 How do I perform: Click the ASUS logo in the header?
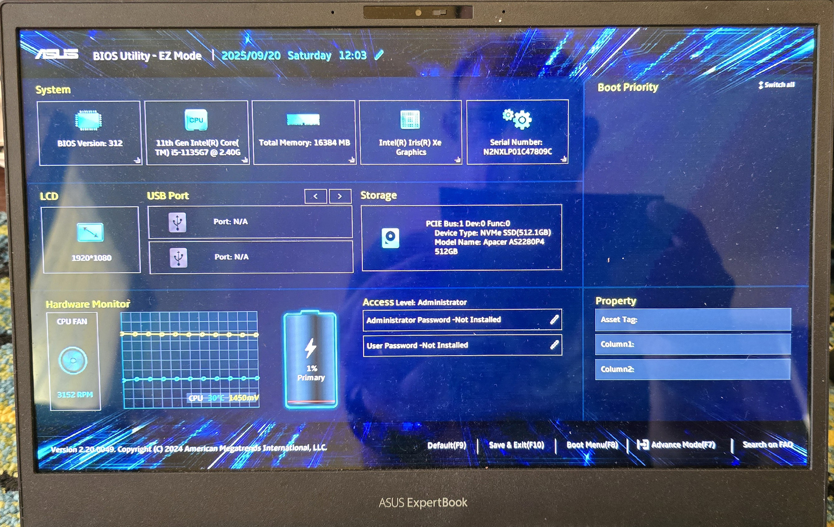pyautogui.click(x=57, y=54)
